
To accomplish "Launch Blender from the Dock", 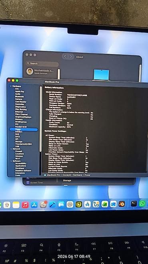I will click(x=122, y=204).
